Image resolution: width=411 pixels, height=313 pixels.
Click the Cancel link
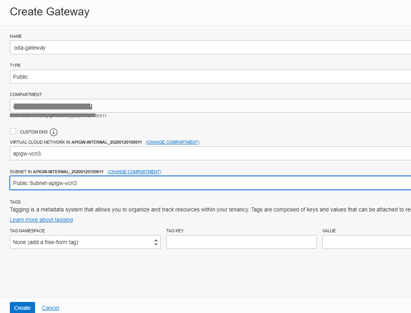(50, 307)
